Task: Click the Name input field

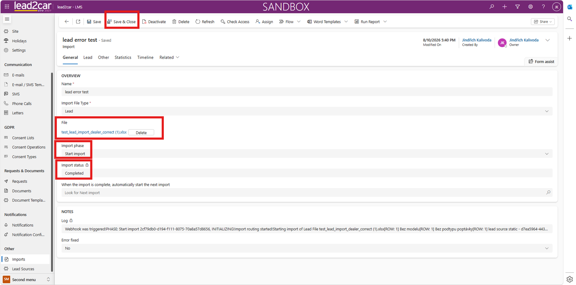Action: (307, 92)
